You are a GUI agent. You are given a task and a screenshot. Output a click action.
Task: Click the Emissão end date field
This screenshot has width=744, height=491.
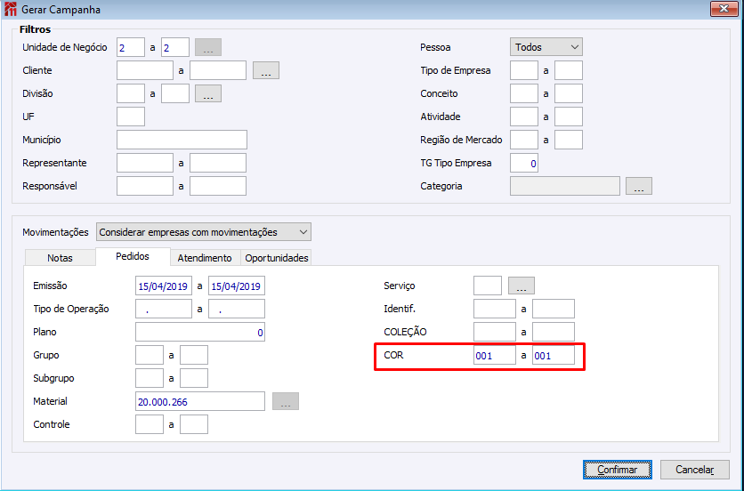[237, 286]
